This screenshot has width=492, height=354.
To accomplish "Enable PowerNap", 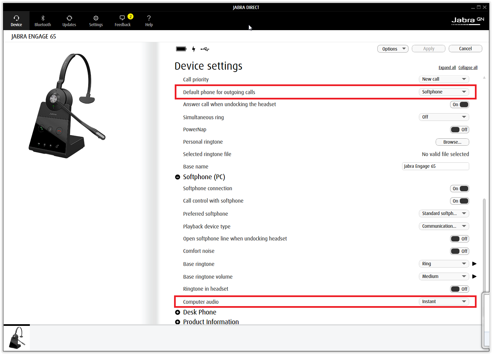I will 459,130.
